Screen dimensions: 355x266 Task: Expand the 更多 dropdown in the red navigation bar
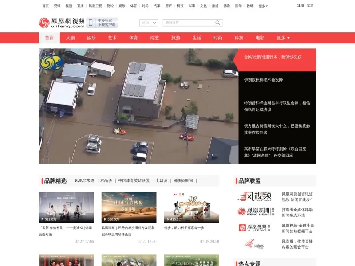(x=283, y=38)
